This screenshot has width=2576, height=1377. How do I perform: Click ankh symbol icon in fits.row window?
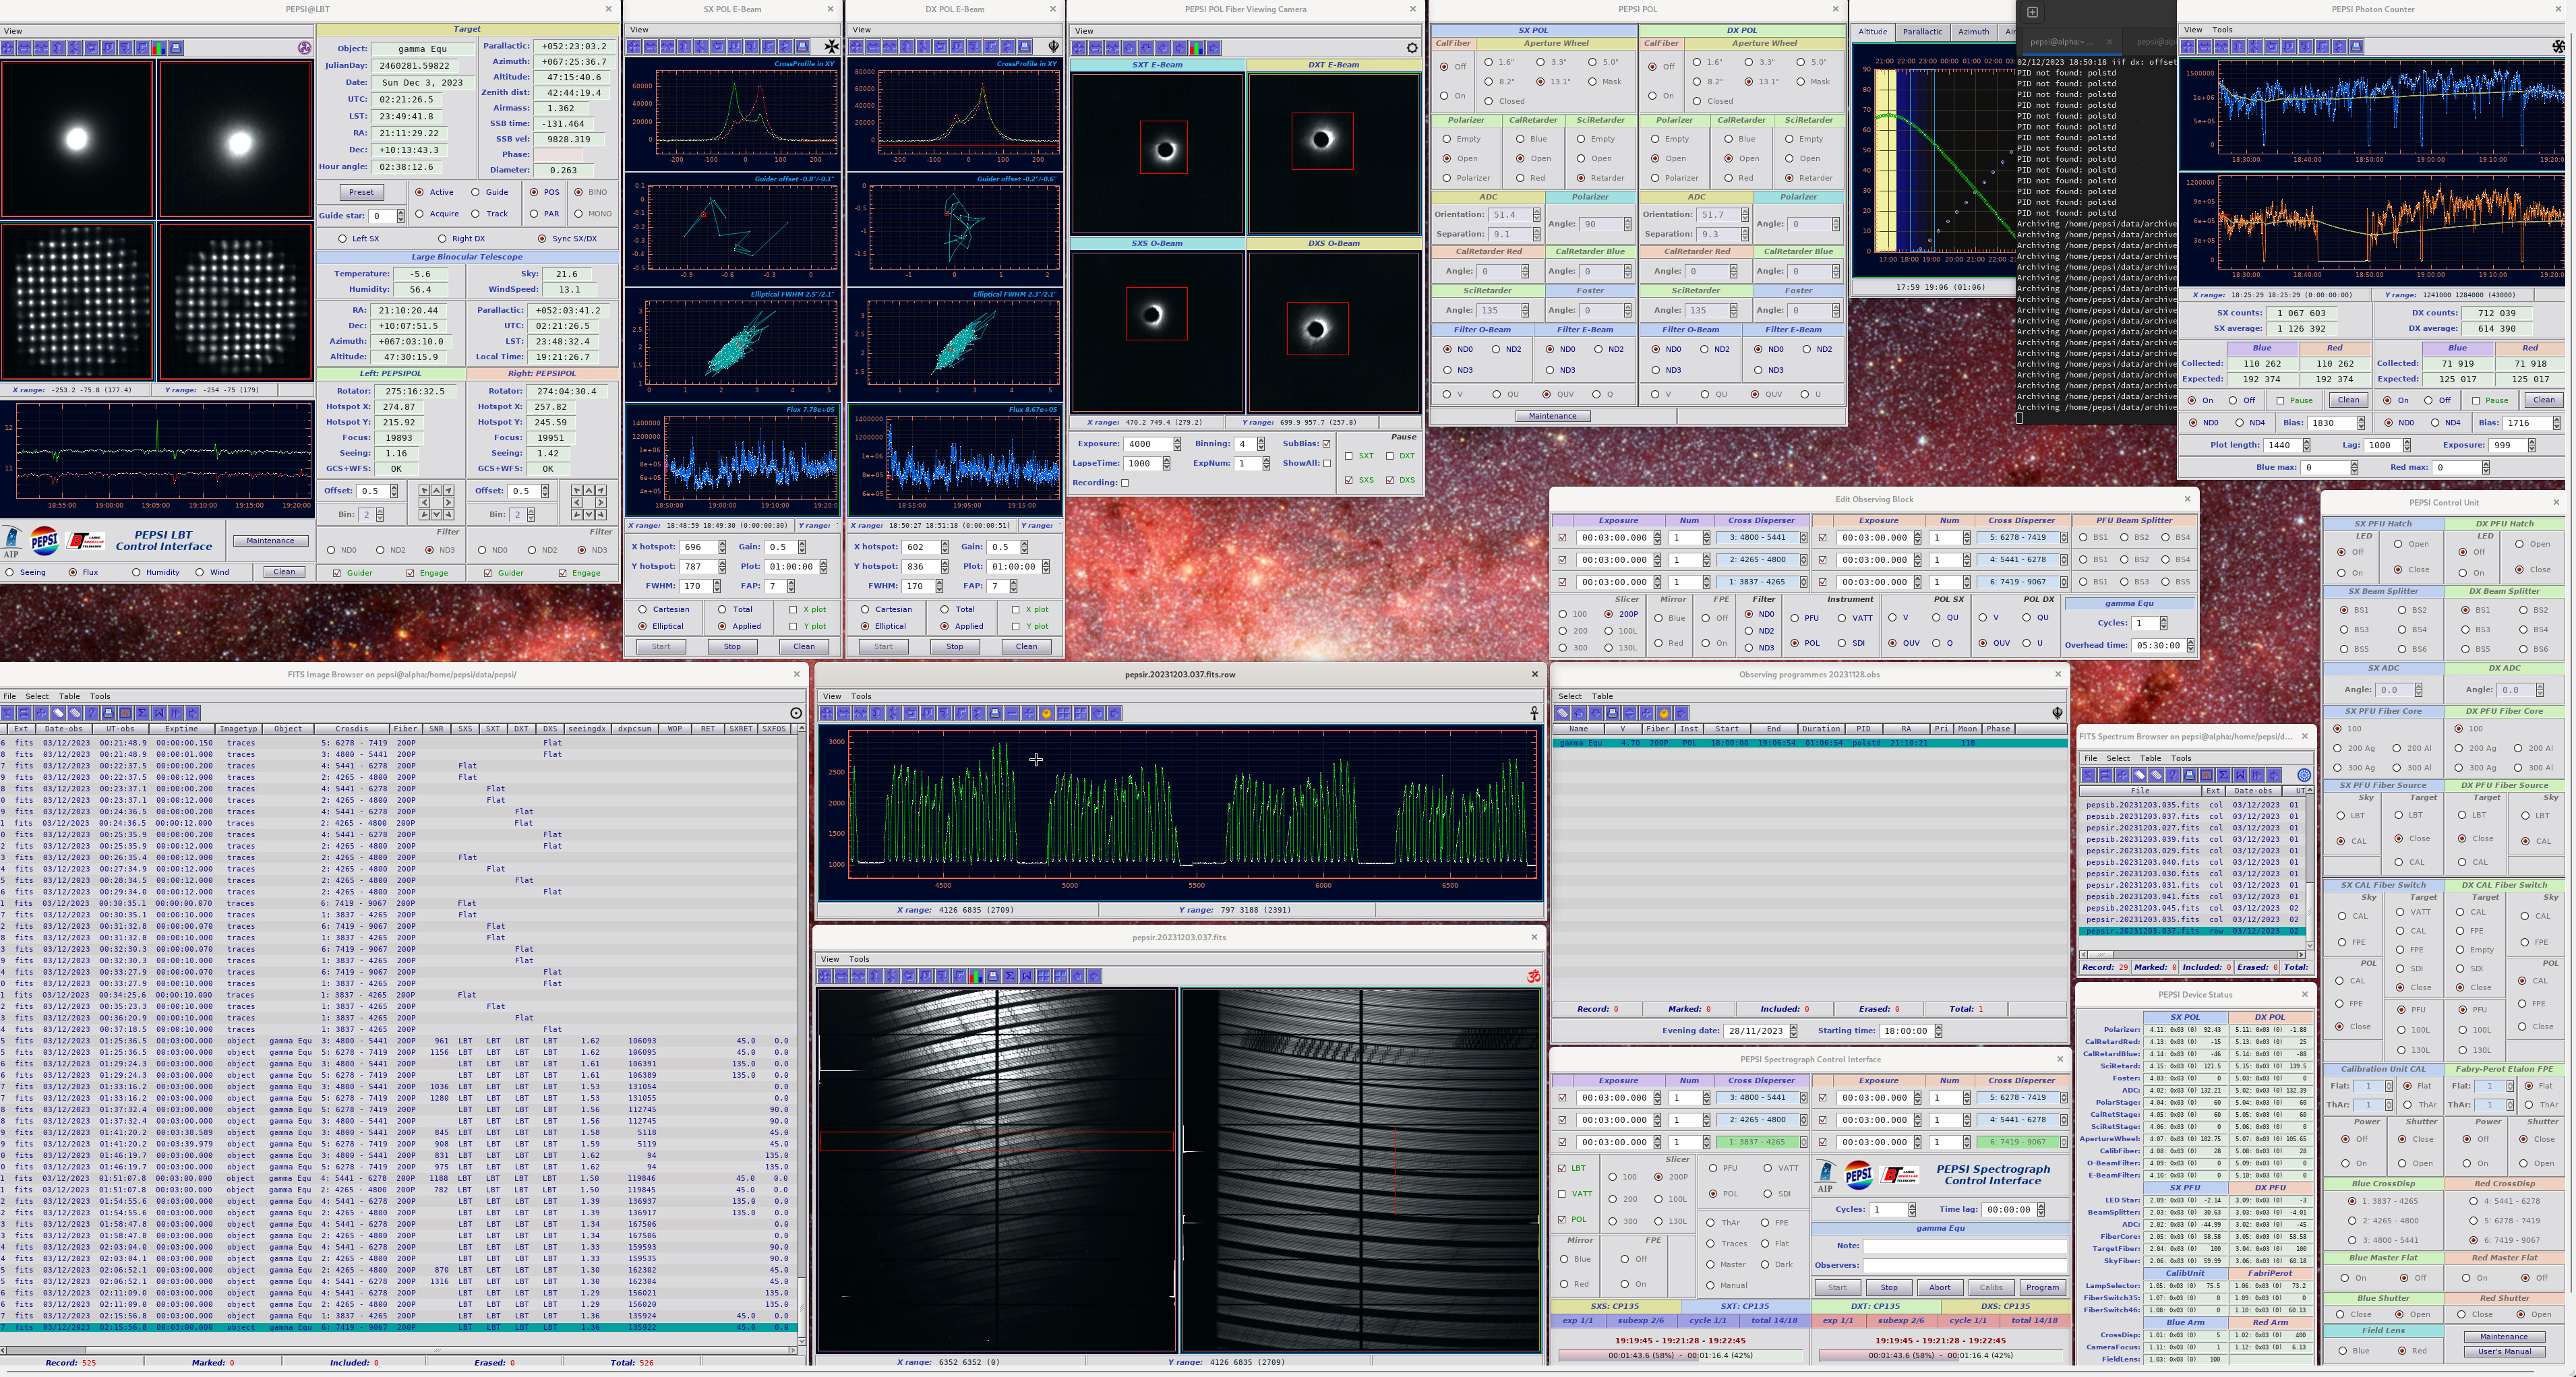1534,713
